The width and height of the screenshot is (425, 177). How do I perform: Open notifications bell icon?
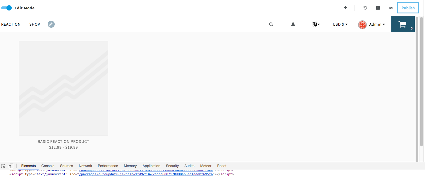tap(293, 24)
